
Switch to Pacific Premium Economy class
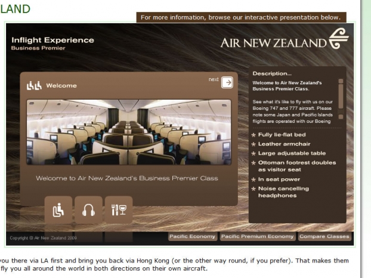coord(258,236)
